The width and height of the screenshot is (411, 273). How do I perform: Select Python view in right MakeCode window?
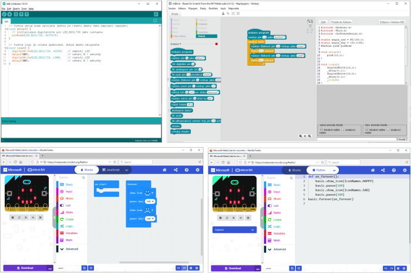coord(319,170)
